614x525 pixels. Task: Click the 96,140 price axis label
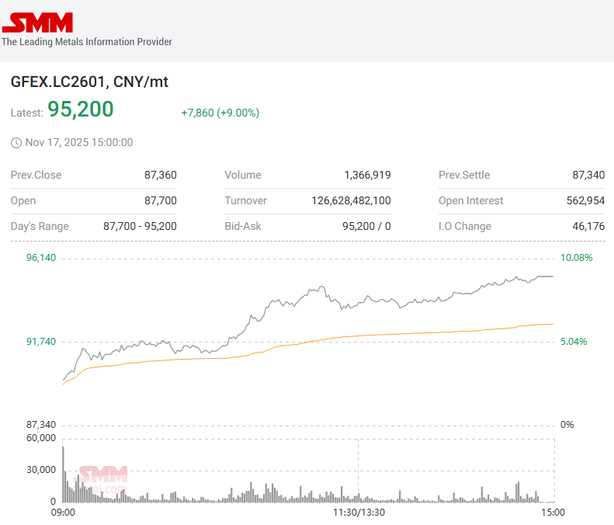[41, 258]
